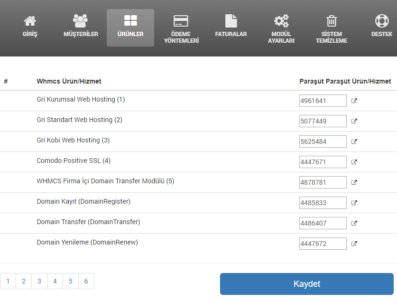Go to Müşteriler customers section

[81, 27]
